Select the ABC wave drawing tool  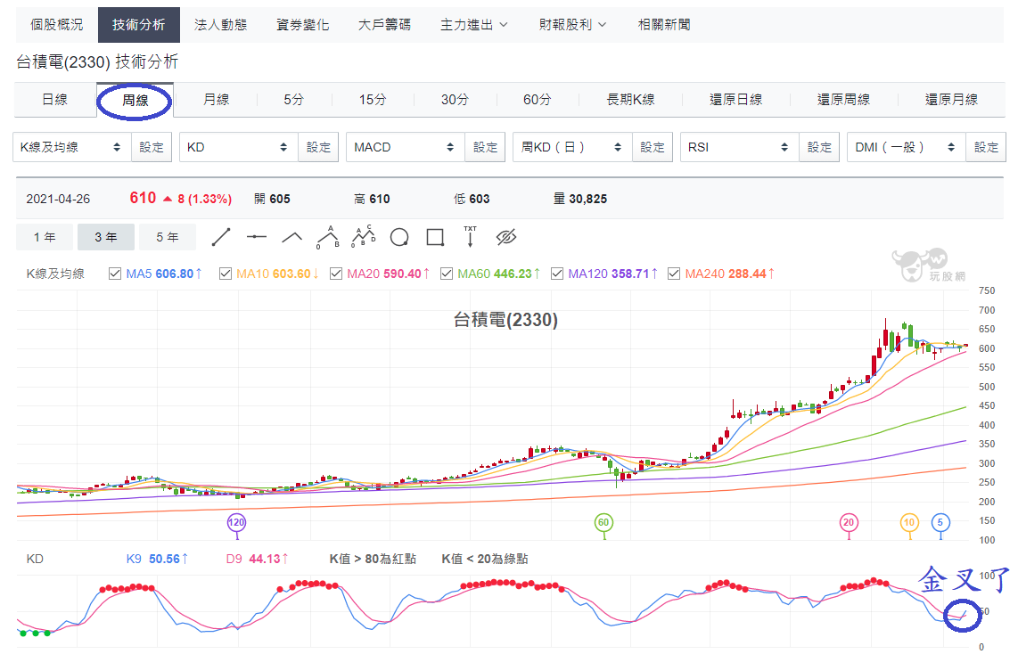point(328,238)
